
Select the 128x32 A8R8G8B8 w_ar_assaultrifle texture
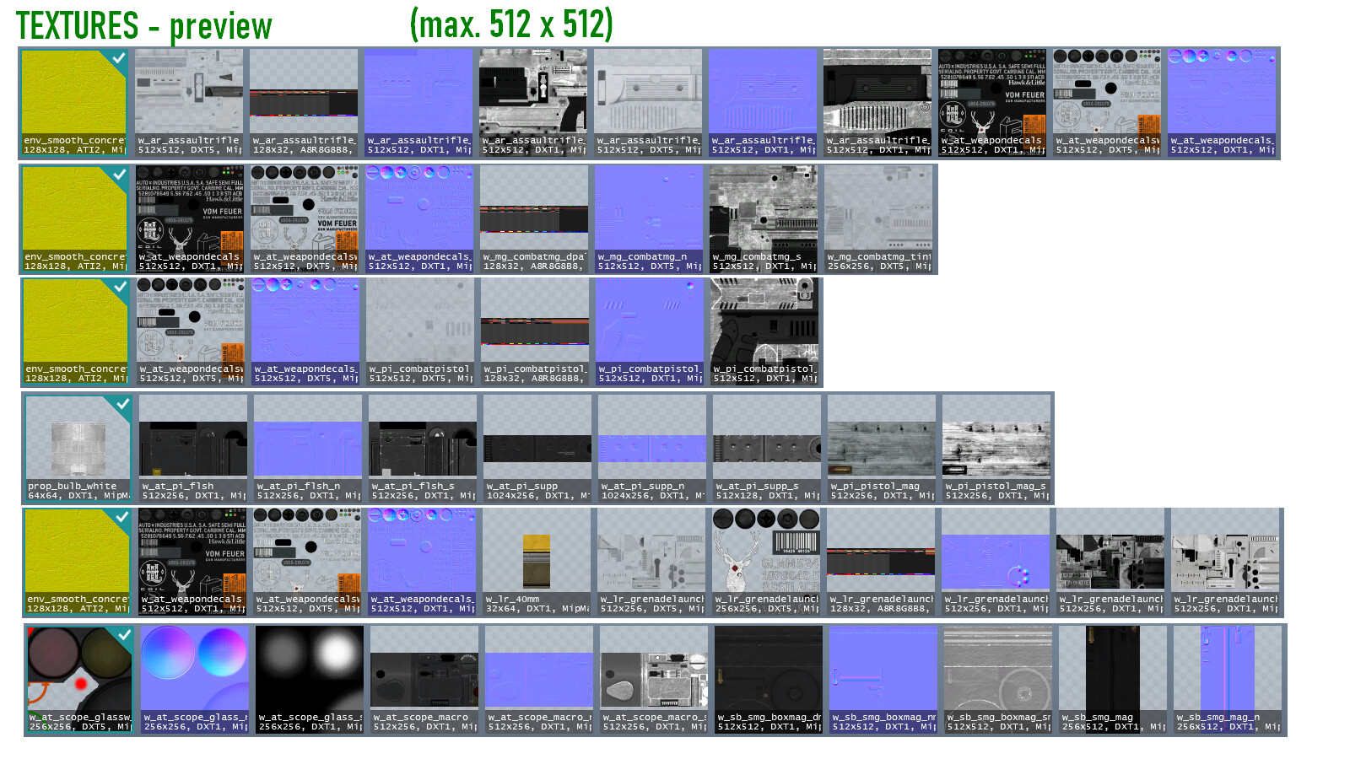click(304, 102)
